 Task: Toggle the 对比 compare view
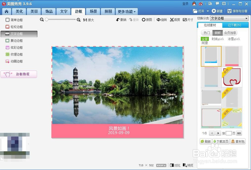(175, 165)
